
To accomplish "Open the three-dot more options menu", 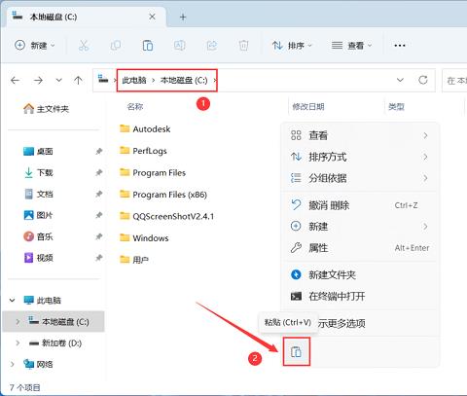I will 400,46.
